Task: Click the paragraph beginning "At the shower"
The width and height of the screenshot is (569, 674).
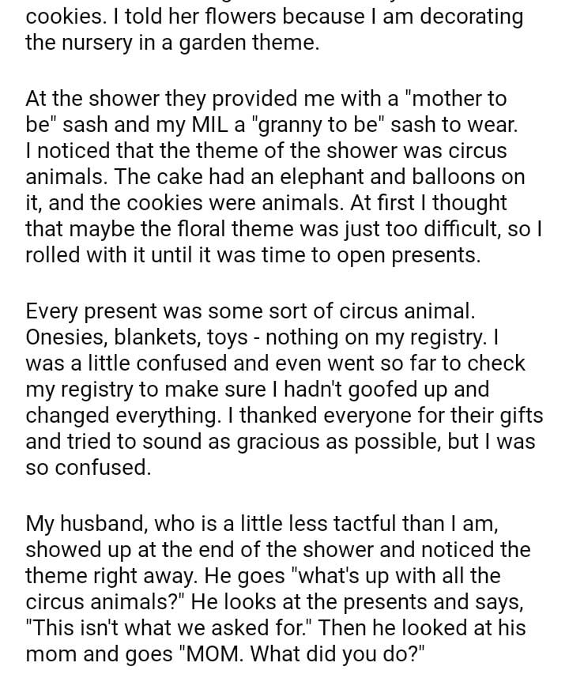Action: [x=277, y=176]
